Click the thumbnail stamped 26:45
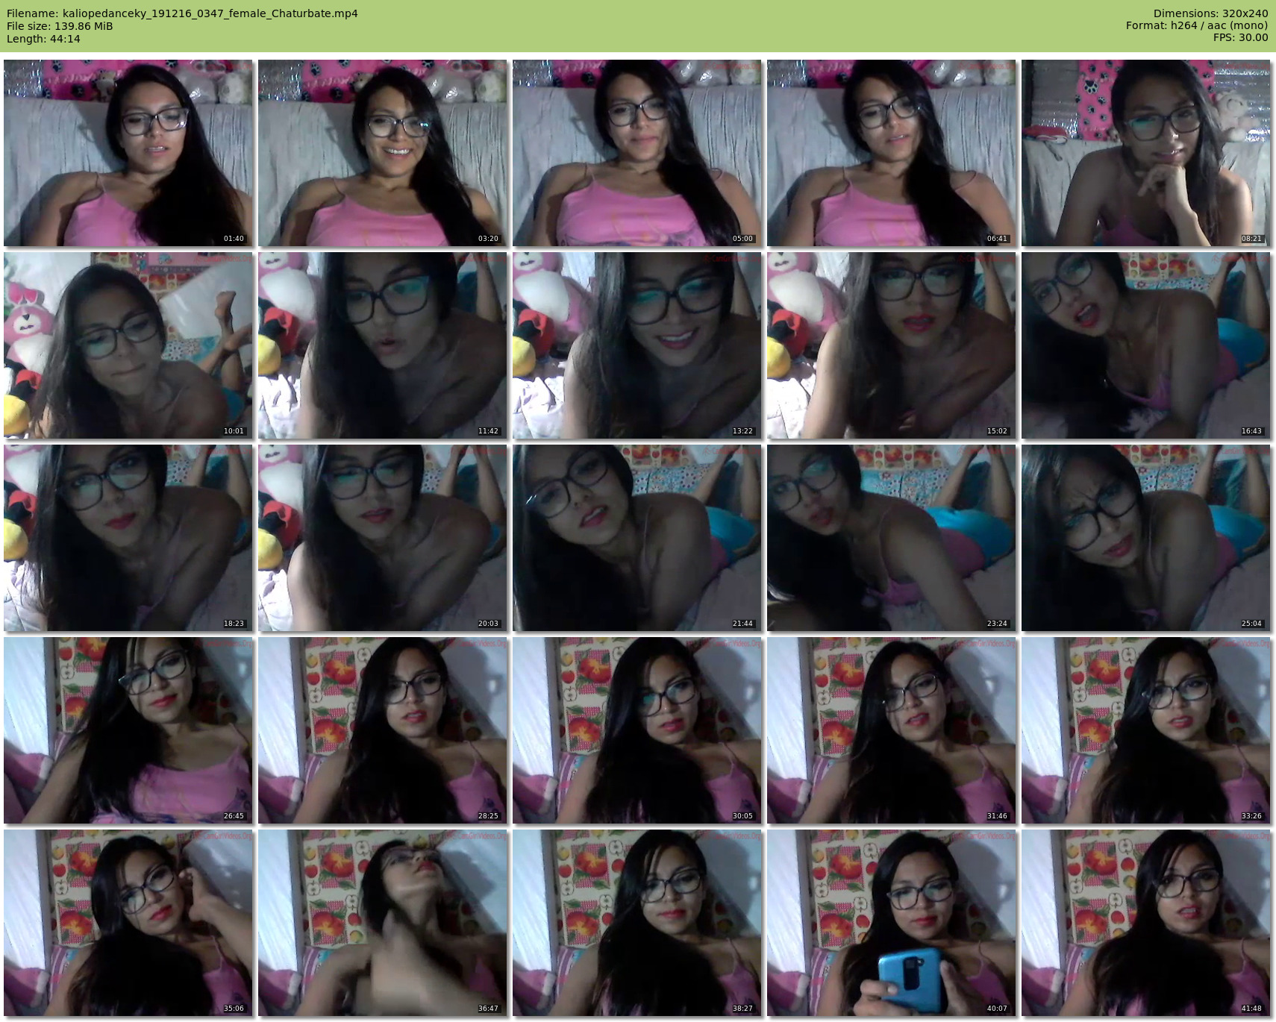Image resolution: width=1276 pixels, height=1022 pixels. tap(128, 730)
